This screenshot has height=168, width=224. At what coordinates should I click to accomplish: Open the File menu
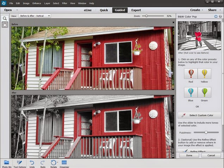[x=11, y=3]
